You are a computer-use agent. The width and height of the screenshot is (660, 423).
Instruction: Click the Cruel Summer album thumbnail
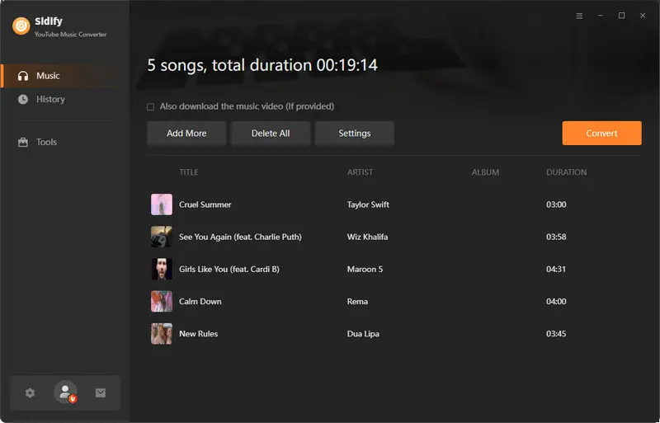(162, 204)
